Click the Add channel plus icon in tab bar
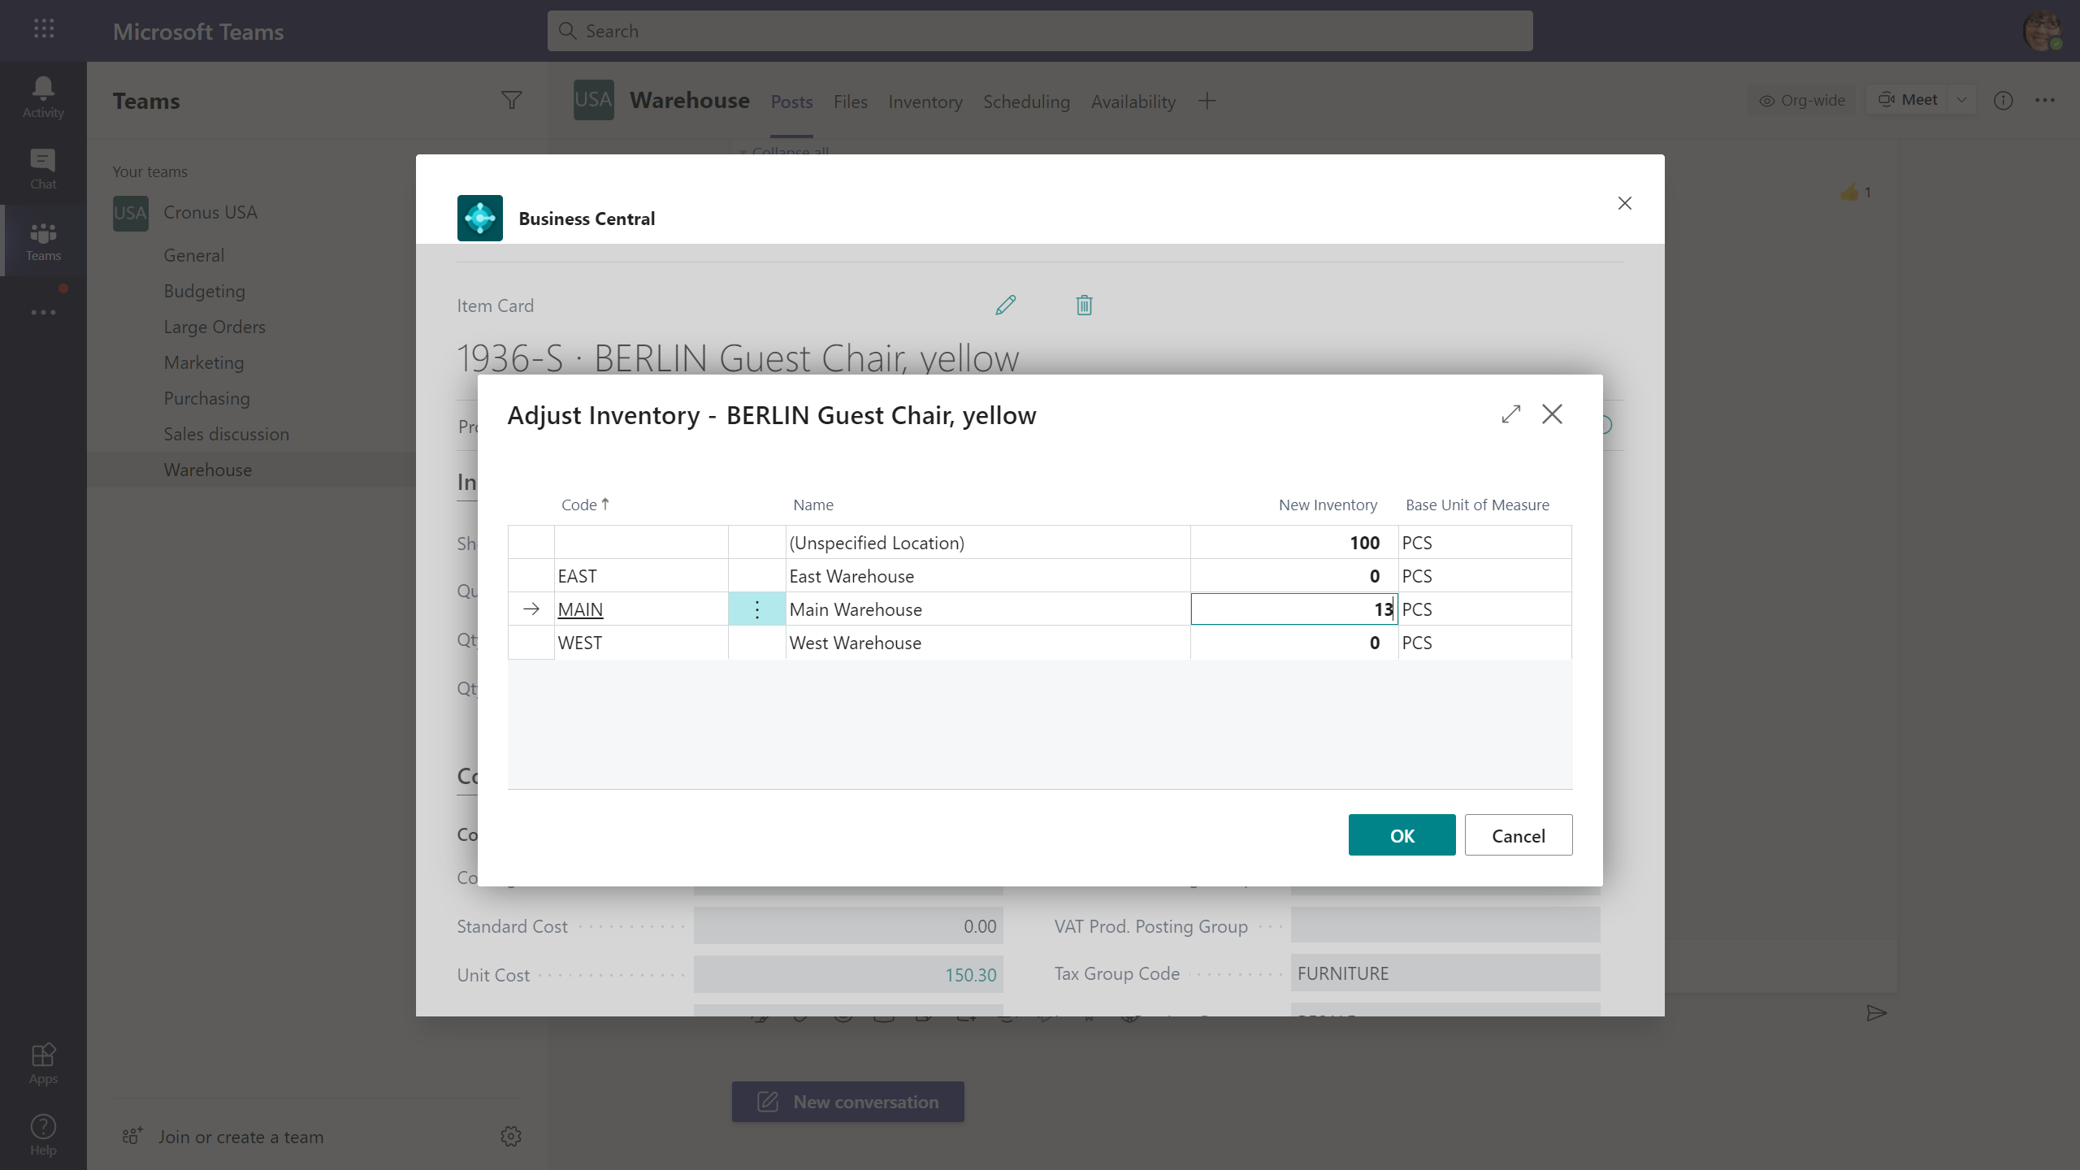The image size is (2080, 1170). [x=1206, y=100]
